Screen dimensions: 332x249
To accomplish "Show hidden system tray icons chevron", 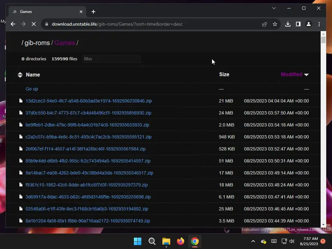I will pos(253,241).
